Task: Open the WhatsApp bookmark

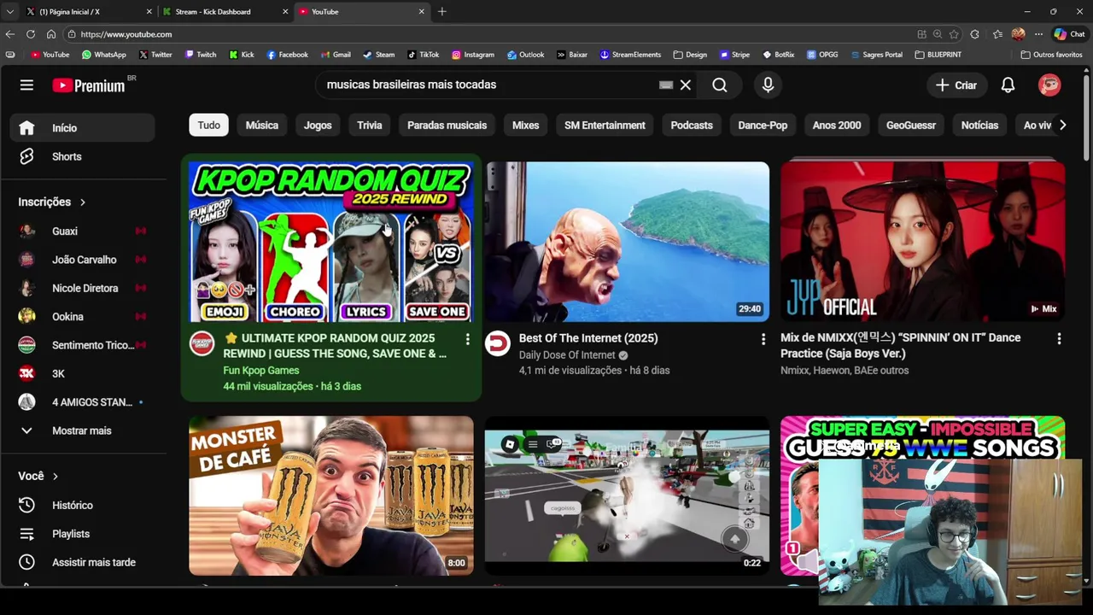Action: pos(103,55)
